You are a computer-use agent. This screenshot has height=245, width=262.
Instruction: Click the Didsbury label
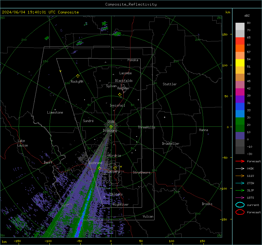pos(110,131)
